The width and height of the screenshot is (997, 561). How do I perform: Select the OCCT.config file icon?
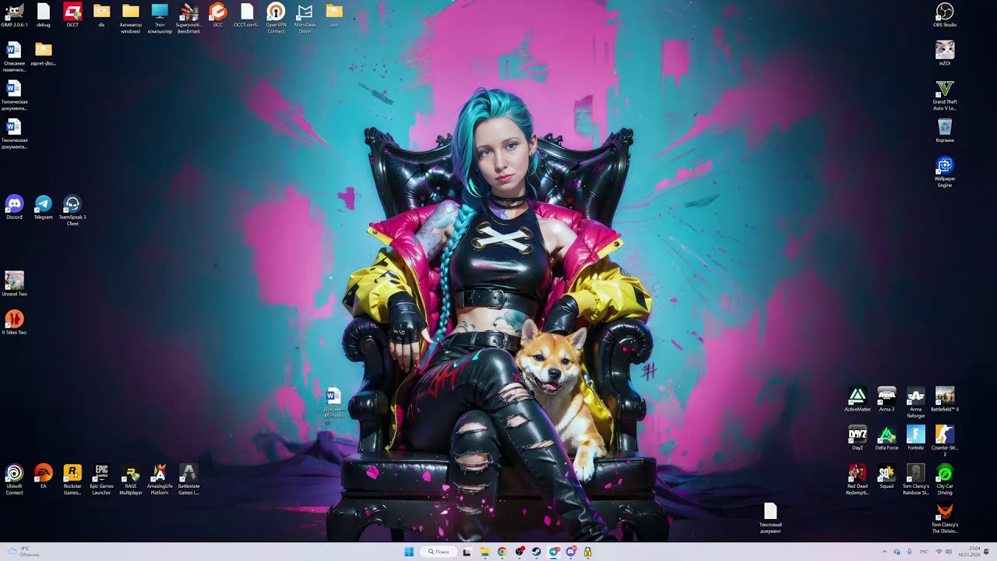(247, 16)
